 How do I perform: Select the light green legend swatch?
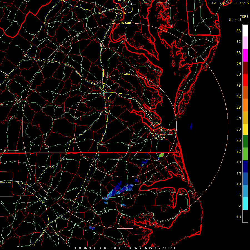(x=245, y=154)
